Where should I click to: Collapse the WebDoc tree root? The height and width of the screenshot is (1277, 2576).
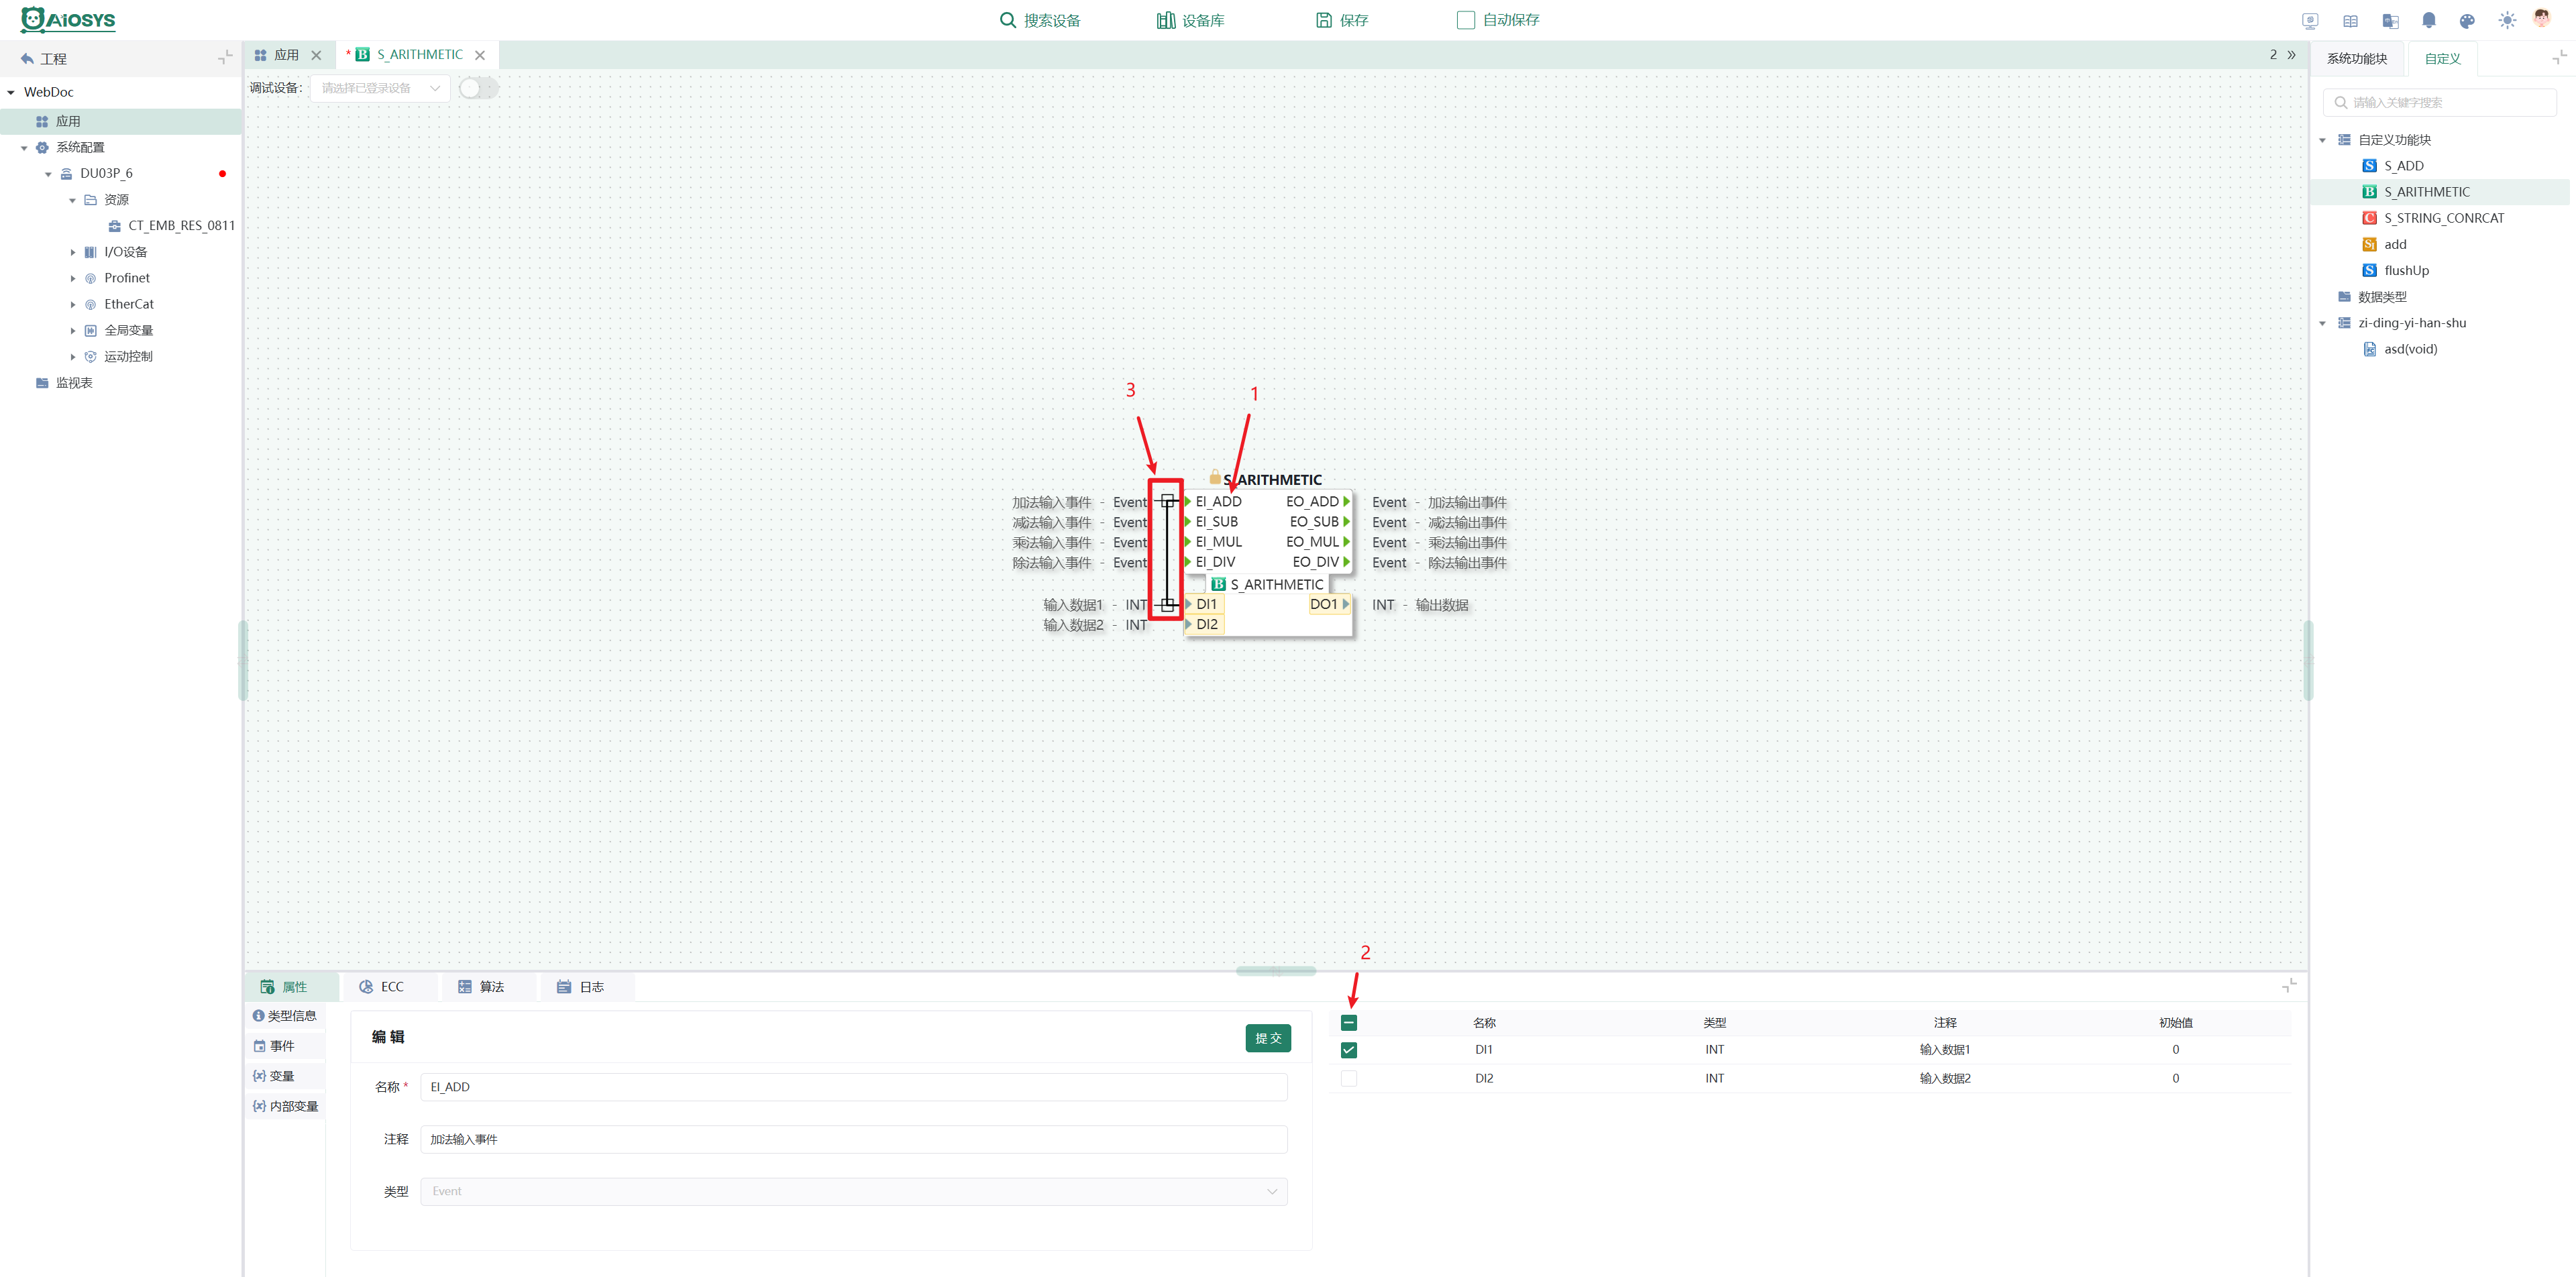pyautogui.click(x=11, y=92)
